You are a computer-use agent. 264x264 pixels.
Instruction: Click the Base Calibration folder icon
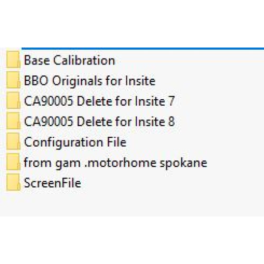(x=13, y=60)
